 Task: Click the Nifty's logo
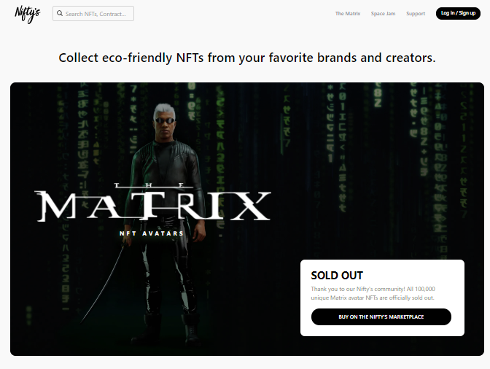tap(28, 15)
